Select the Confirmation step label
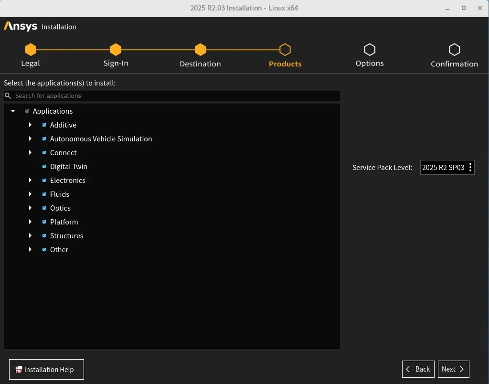Image resolution: width=489 pixels, height=384 pixels. click(x=455, y=64)
